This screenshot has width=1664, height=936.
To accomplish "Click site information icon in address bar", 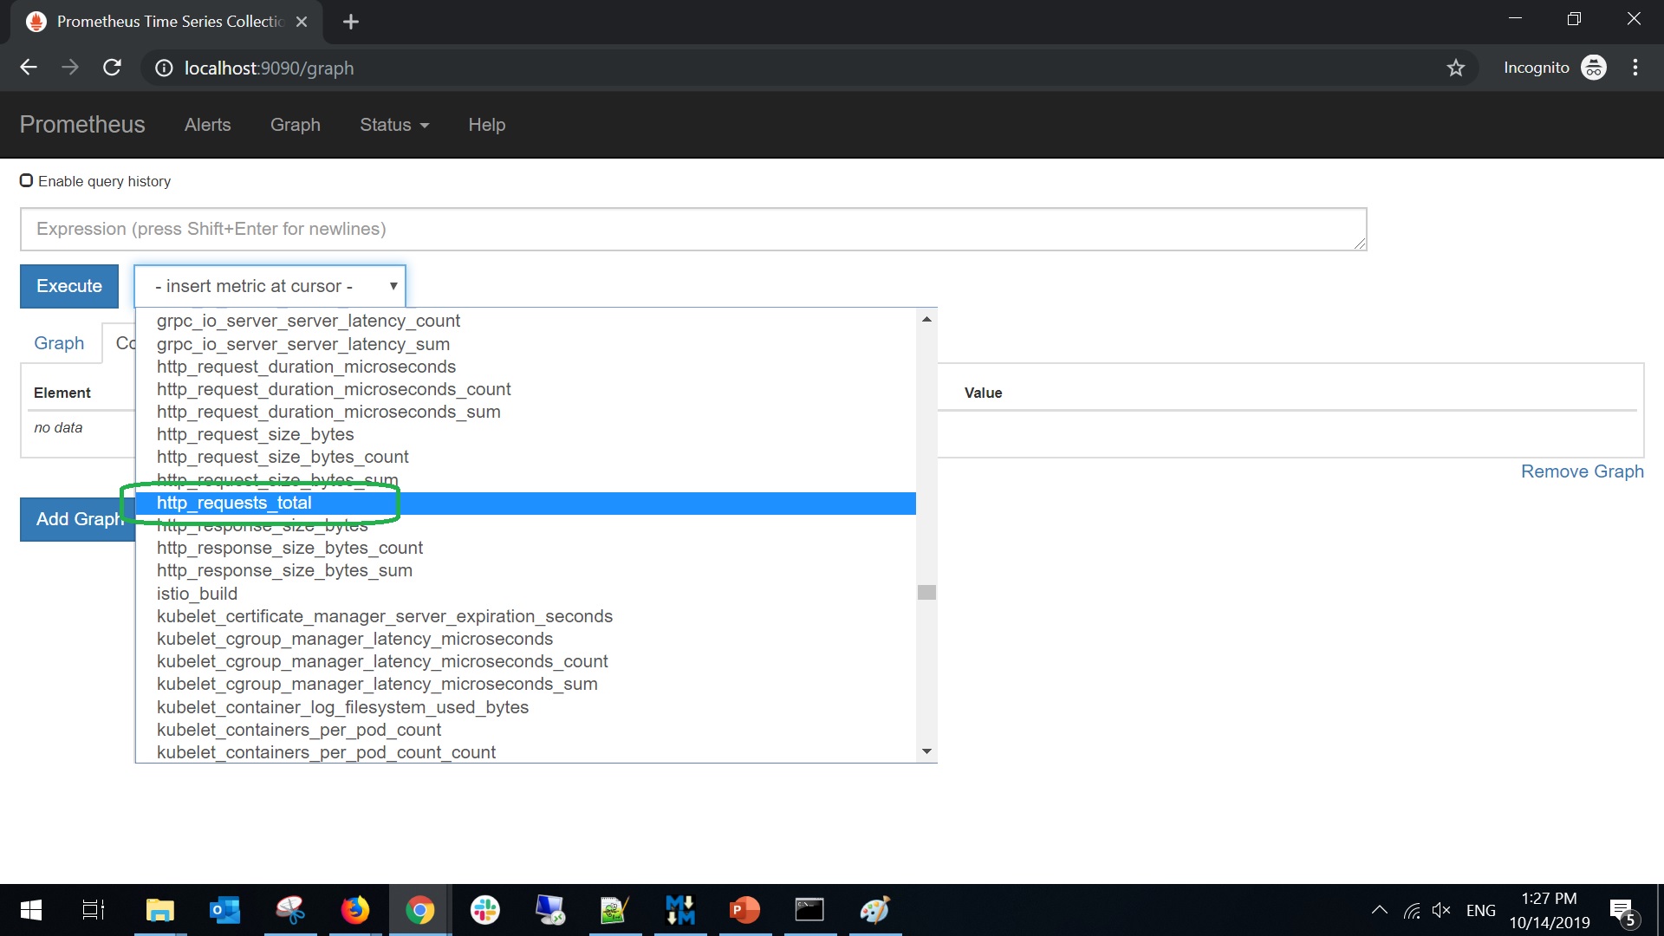I will [164, 68].
